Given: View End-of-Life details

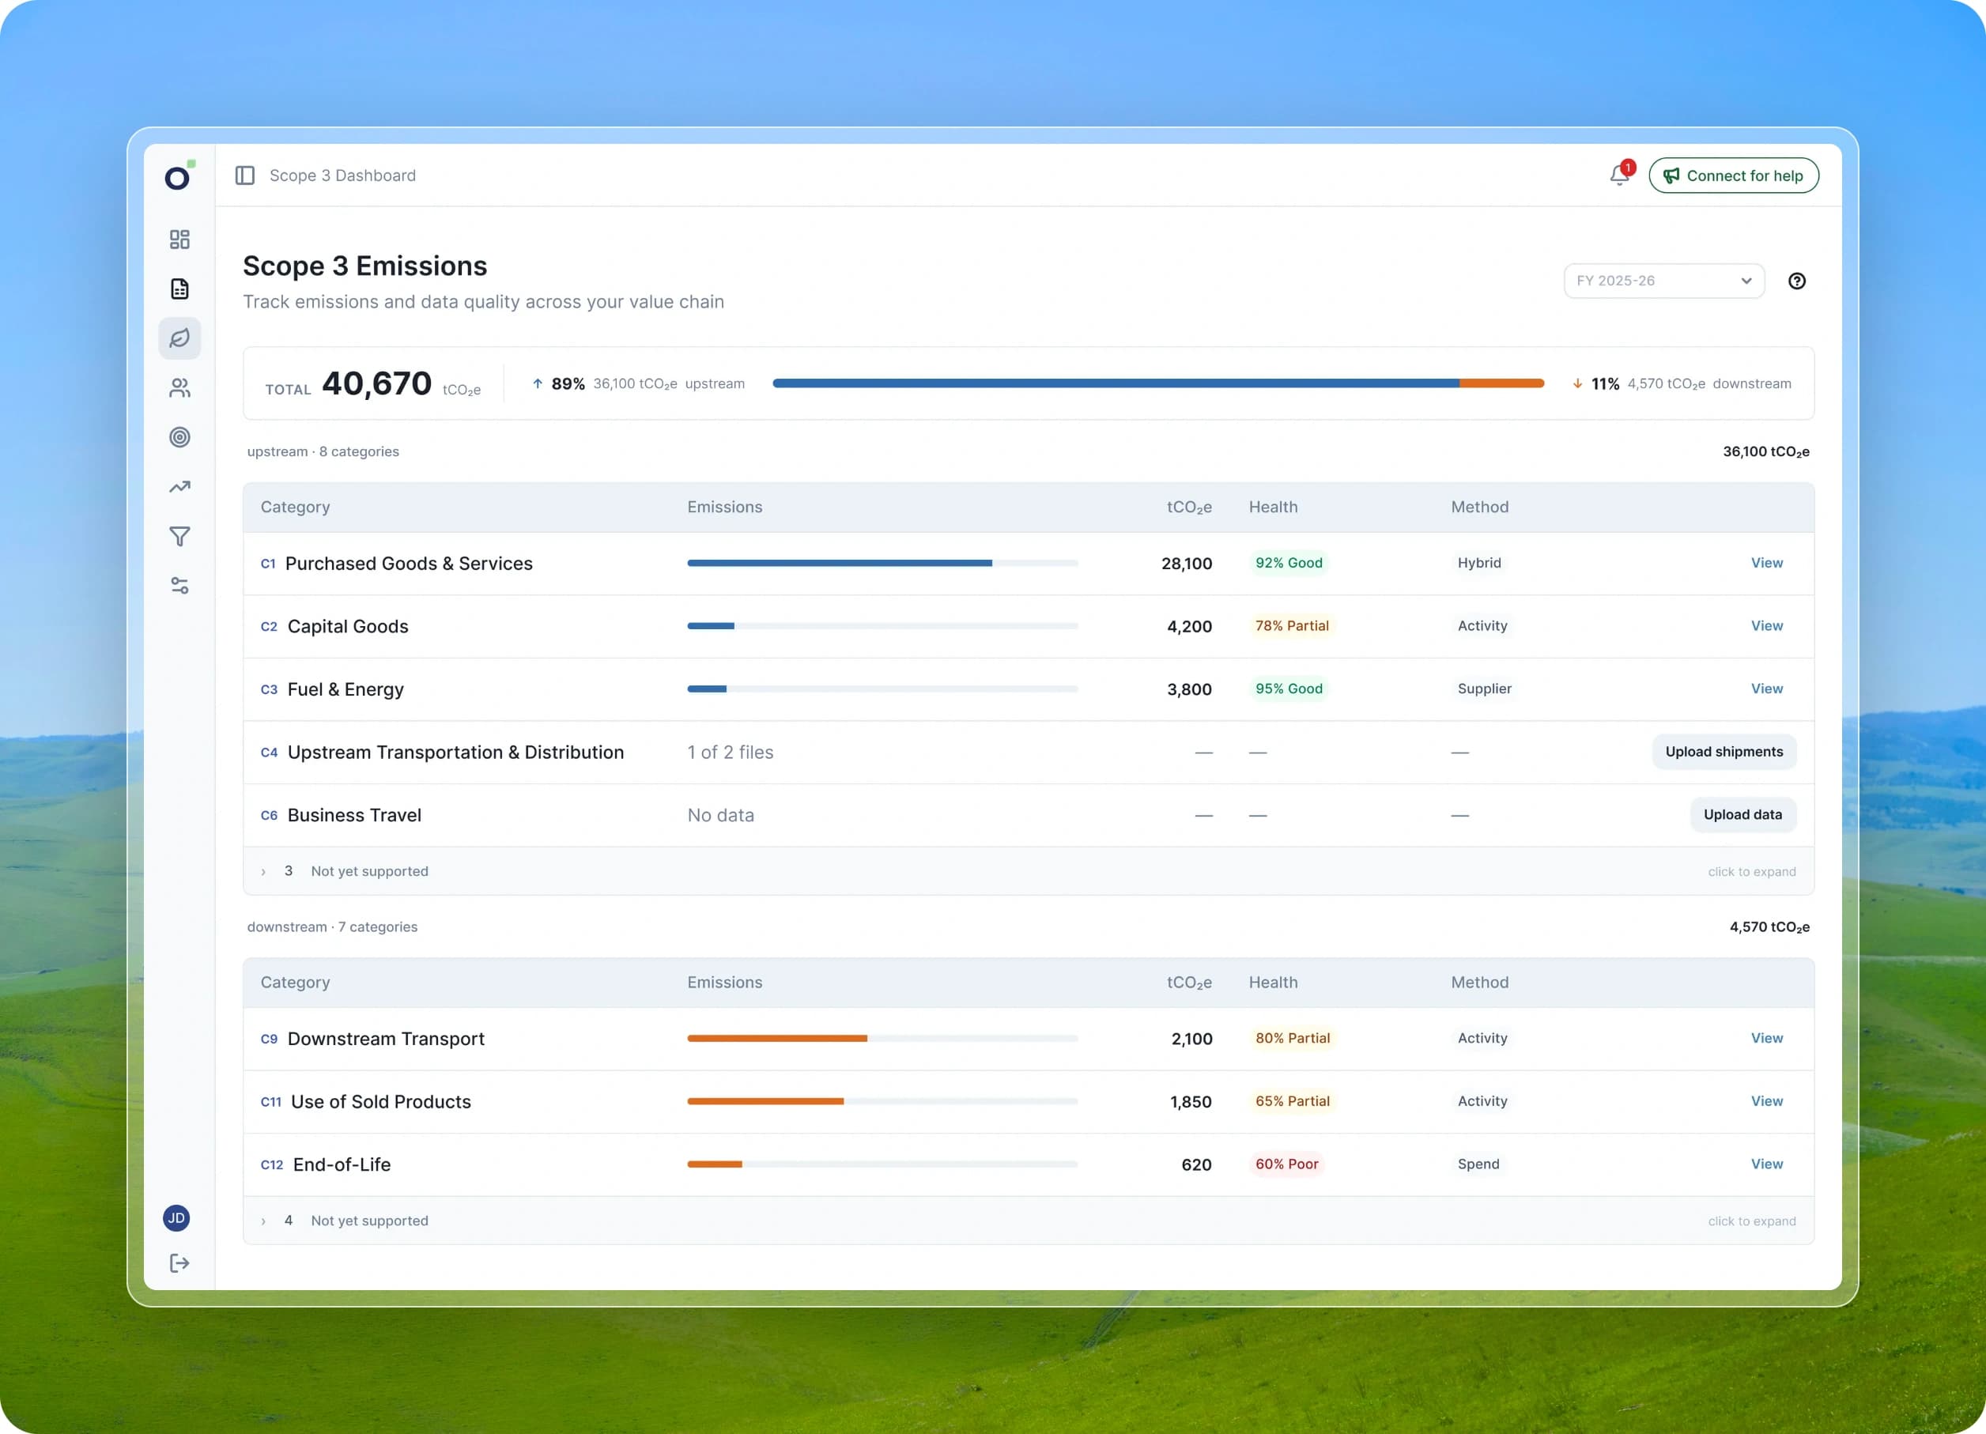Looking at the screenshot, I should click(1766, 1164).
